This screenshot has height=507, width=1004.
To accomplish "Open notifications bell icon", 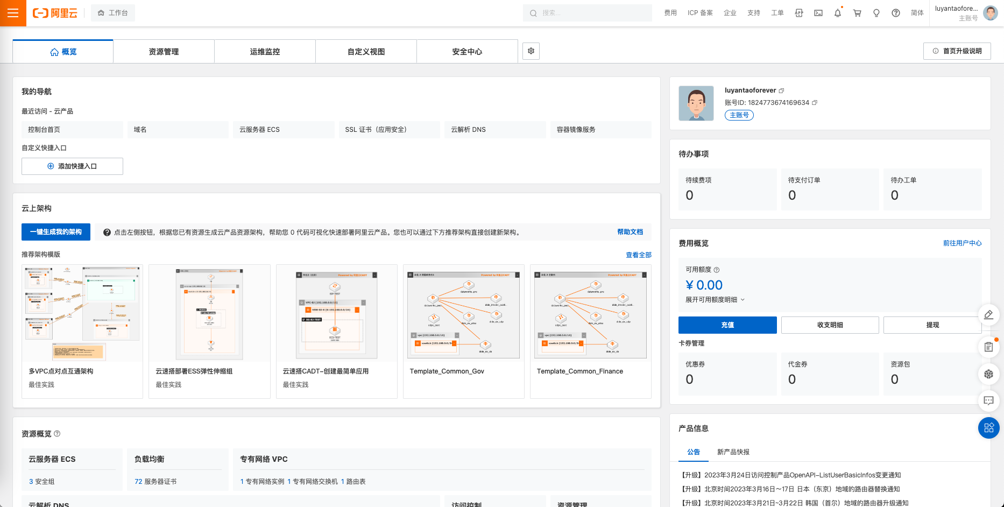I will (838, 13).
